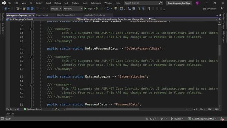
Task: Click the Navigate Backward toolbar icon
Action: 6,9
